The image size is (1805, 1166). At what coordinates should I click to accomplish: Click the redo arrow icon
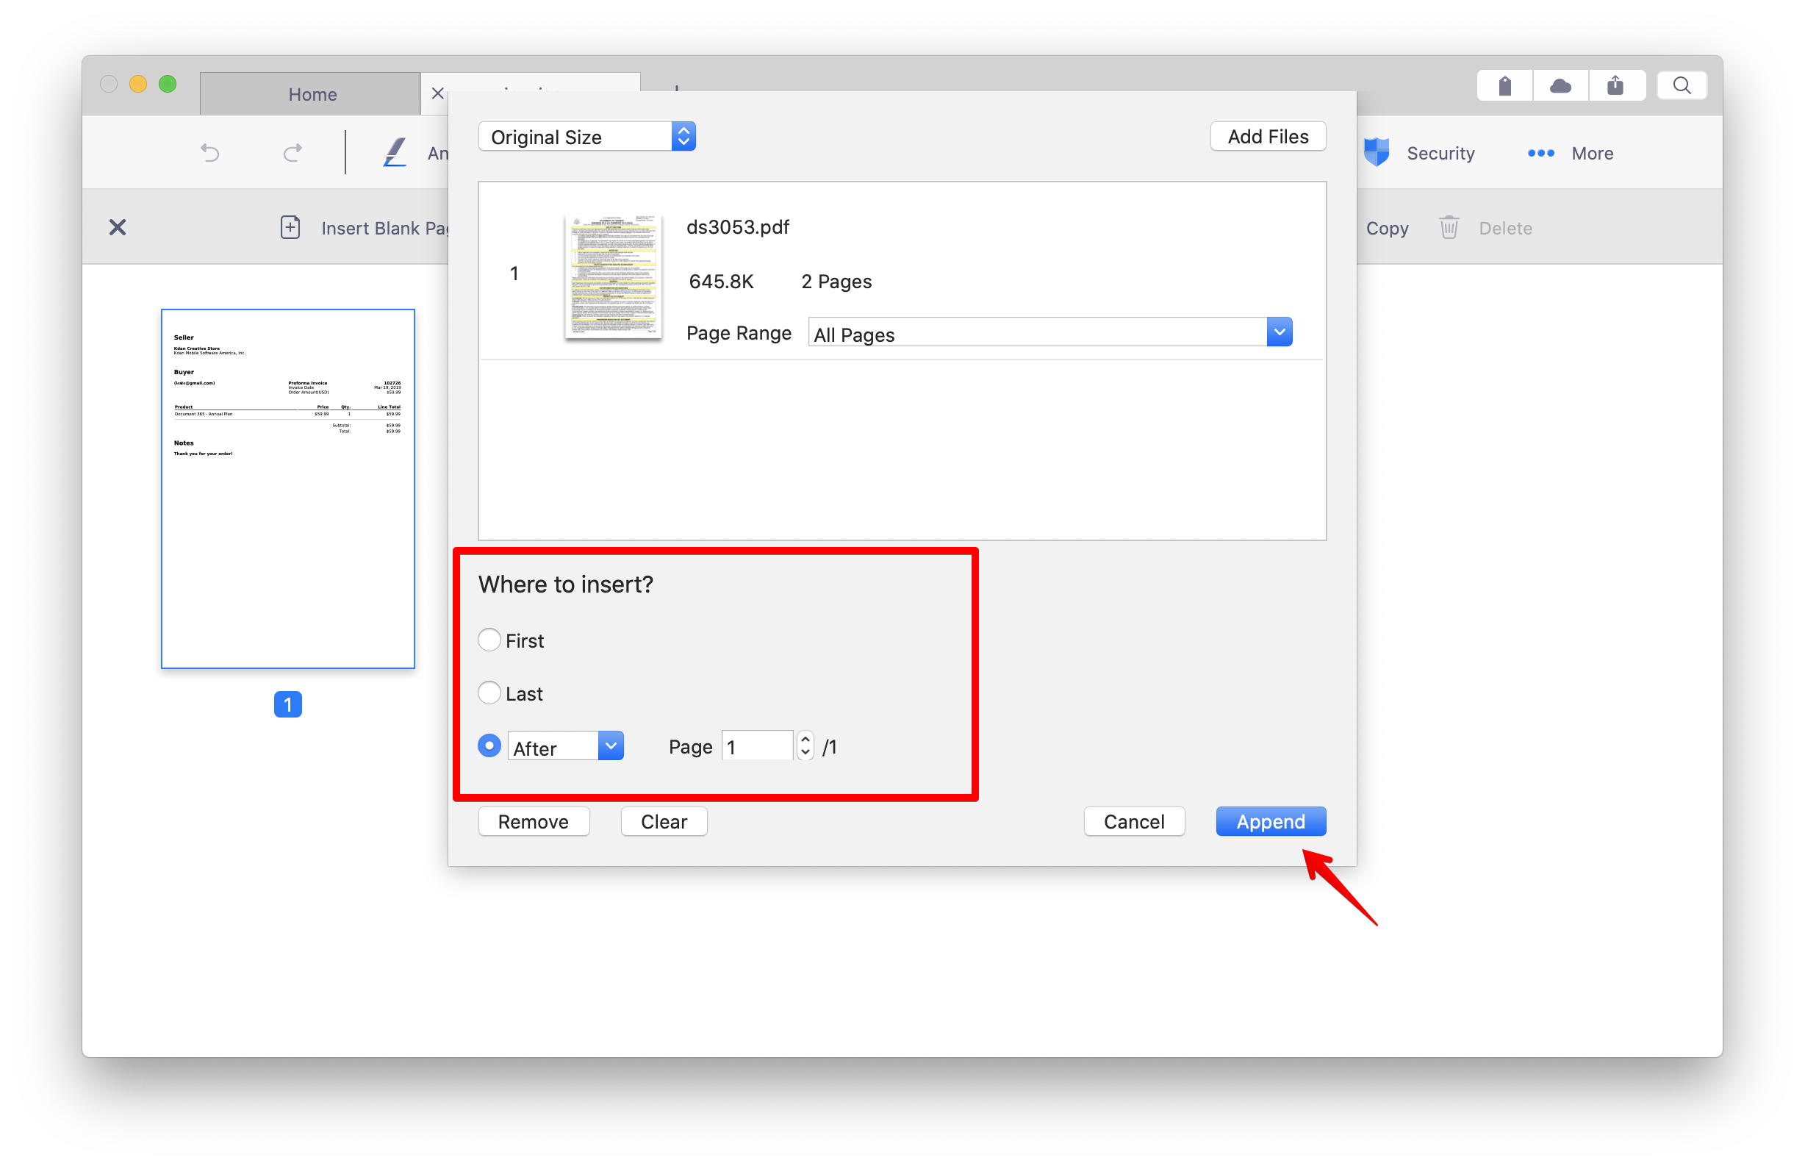coord(293,153)
